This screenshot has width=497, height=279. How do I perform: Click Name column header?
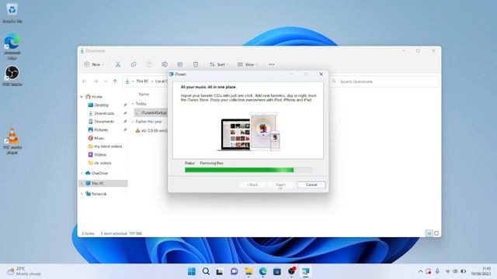point(144,95)
